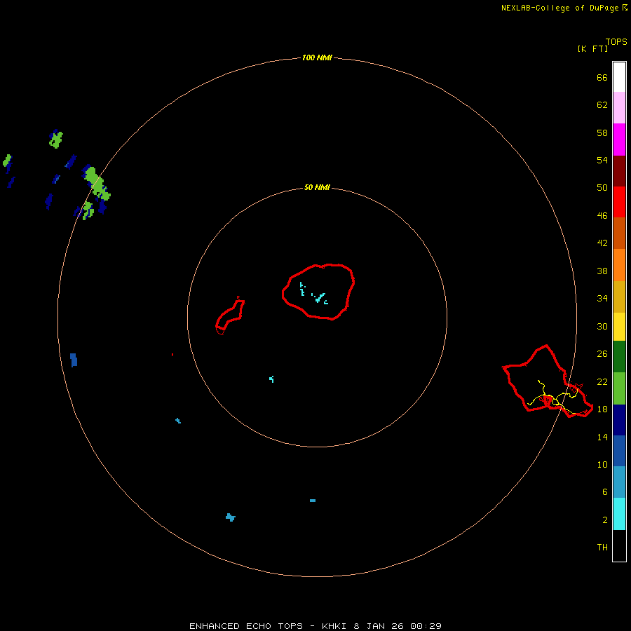Image resolution: width=631 pixels, height=631 pixels.
Task: Click the legend value 46
Action: click(x=602, y=215)
